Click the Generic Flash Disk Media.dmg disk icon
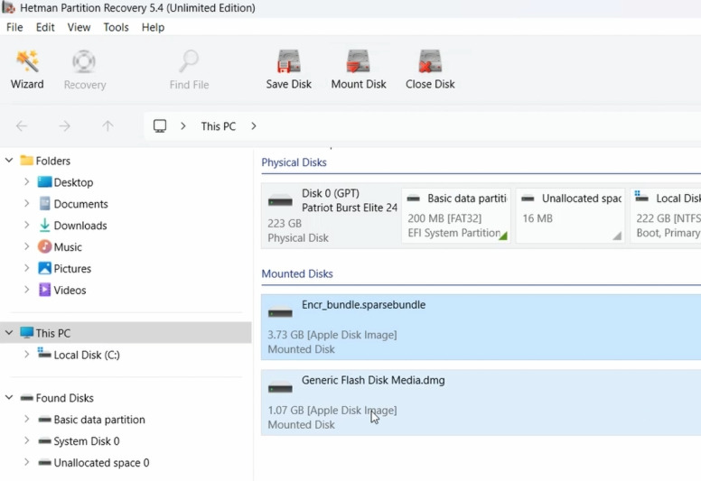This screenshot has width=701, height=481. 280,389
